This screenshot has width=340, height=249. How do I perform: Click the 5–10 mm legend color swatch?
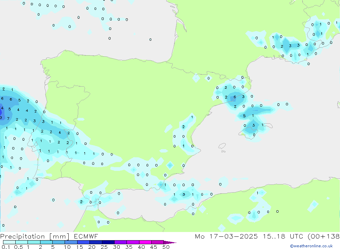(58, 242)
